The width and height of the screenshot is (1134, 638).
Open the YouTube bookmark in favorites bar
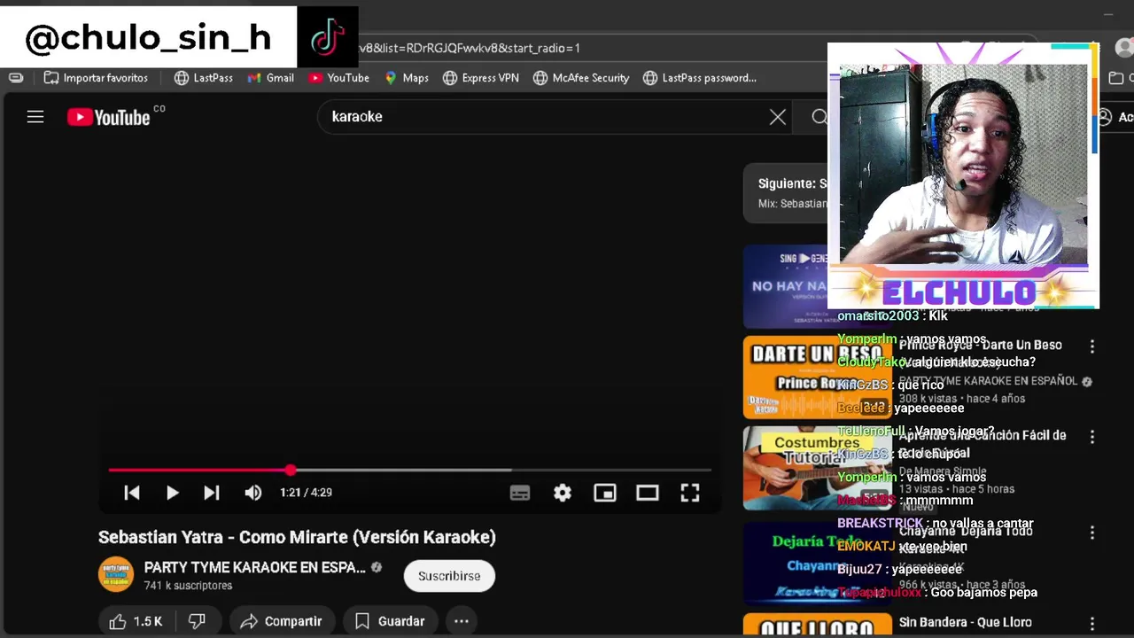(339, 78)
